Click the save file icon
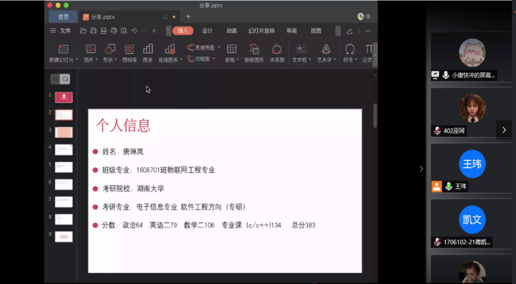 tap(93, 31)
